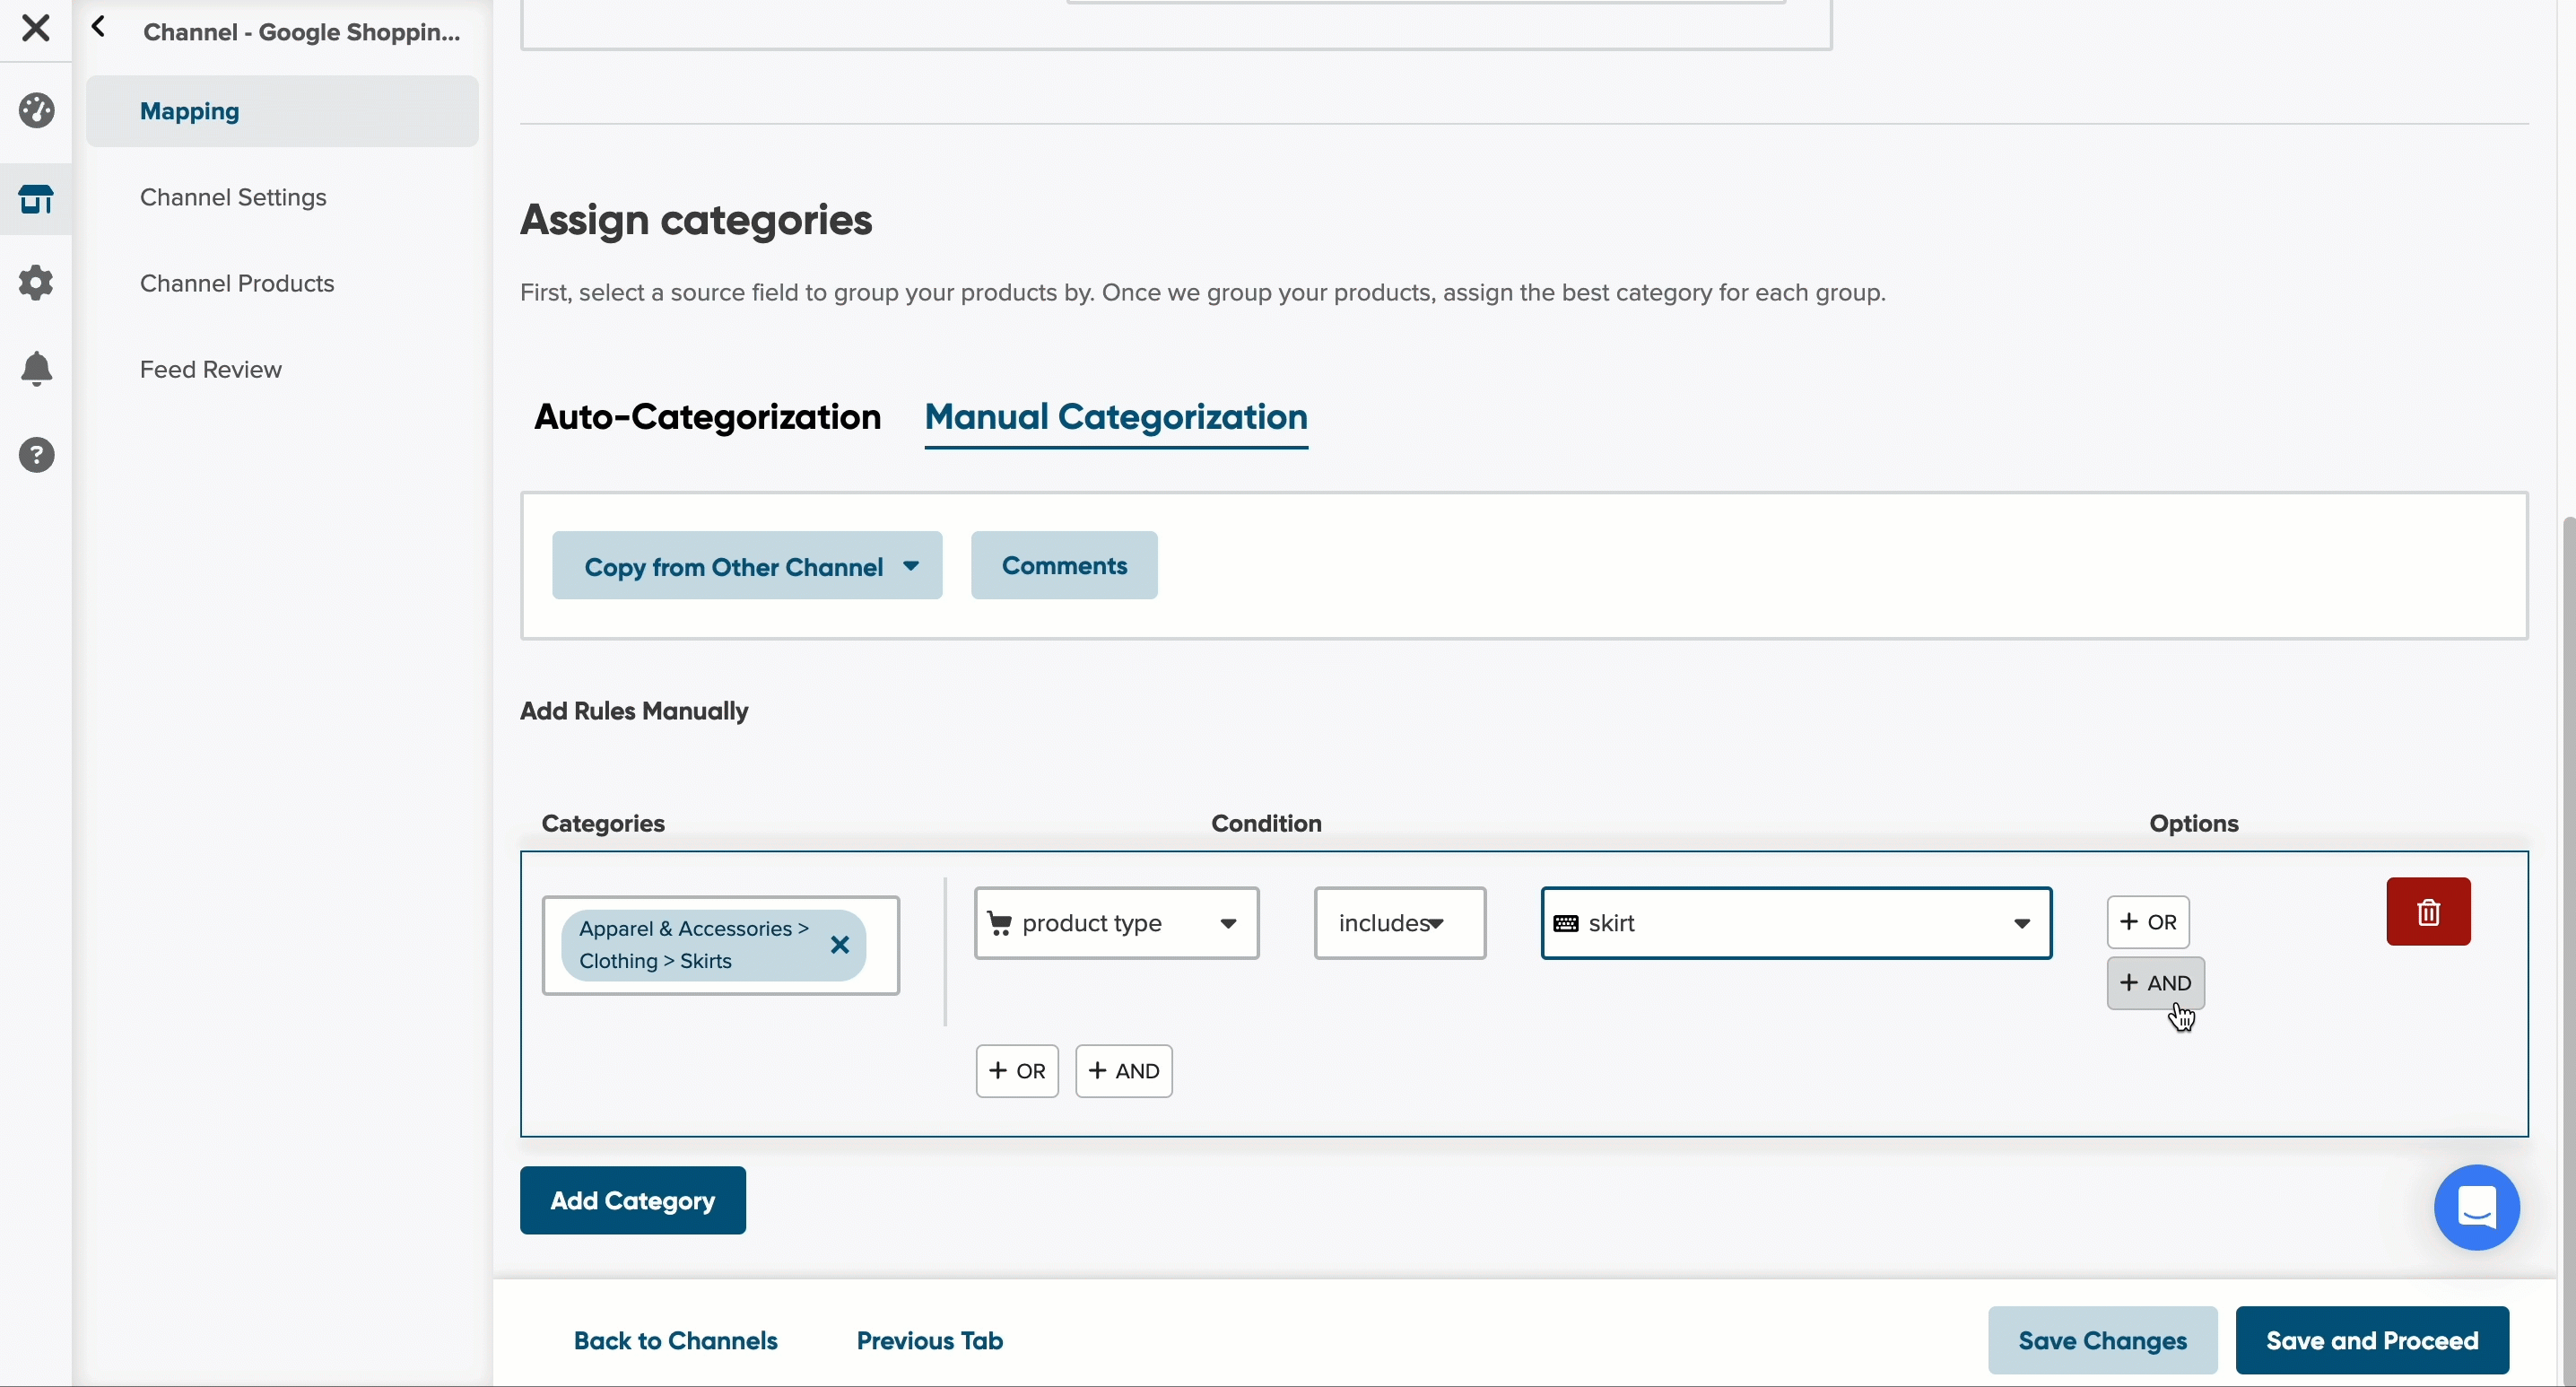
Task: Switch to the Auto-Categorization tab
Action: (x=707, y=417)
